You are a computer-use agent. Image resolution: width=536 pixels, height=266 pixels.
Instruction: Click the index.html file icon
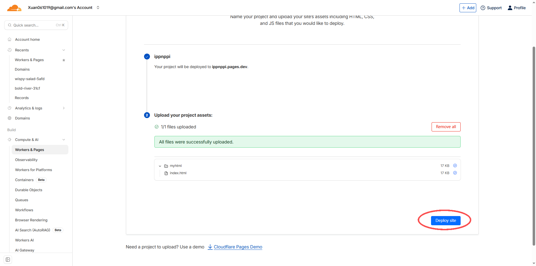click(166, 173)
